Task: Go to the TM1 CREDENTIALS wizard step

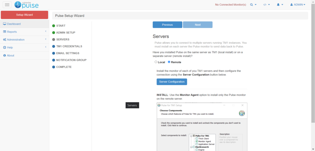Action: pyautogui.click(x=69, y=46)
